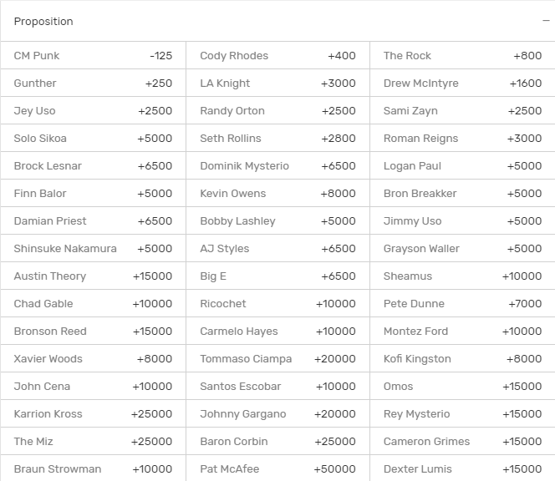Viewport: 555px width, 481px height.
Task: Pick Cody Rhodes at +400
Action: pos(277,56)
